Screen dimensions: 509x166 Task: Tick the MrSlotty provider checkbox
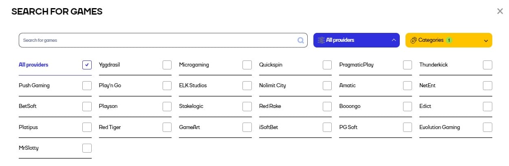(x=87, y=148)
